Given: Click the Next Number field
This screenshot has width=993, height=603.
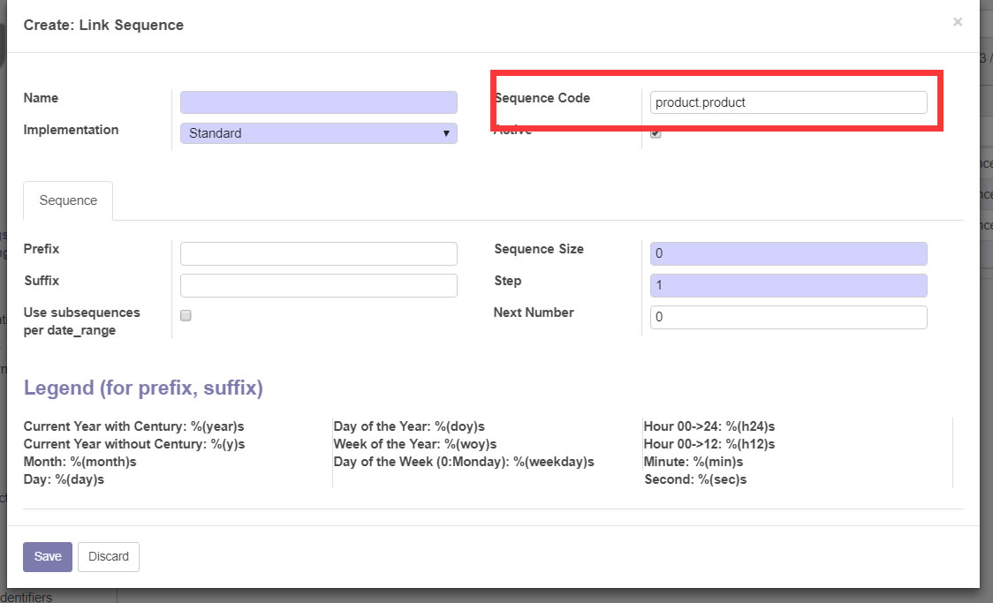Looking at the screenshot, I should [788, 318].
